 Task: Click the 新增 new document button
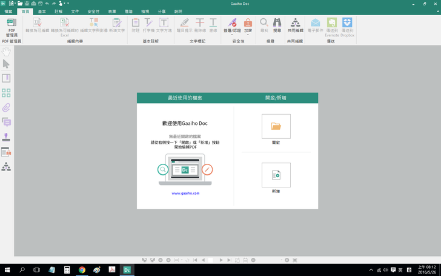[x=276, y=175]
